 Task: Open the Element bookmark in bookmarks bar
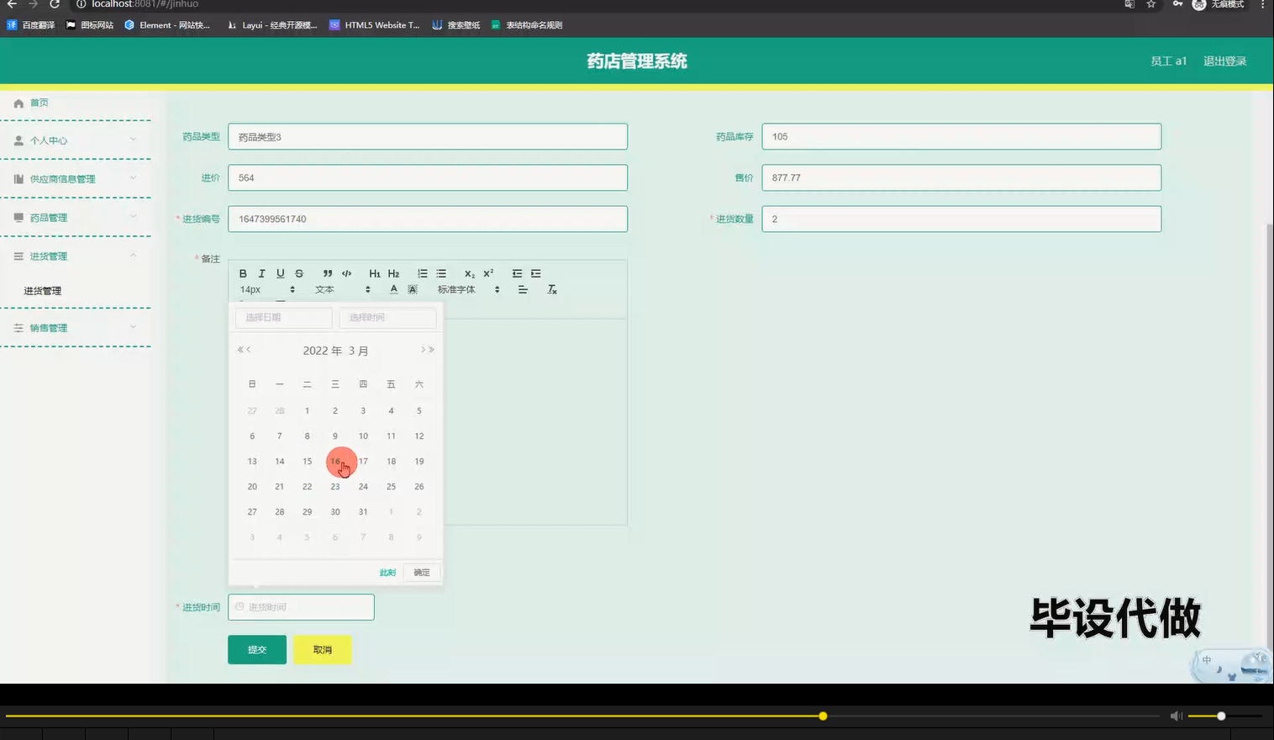pyautogui.click(x=167, y=25)
